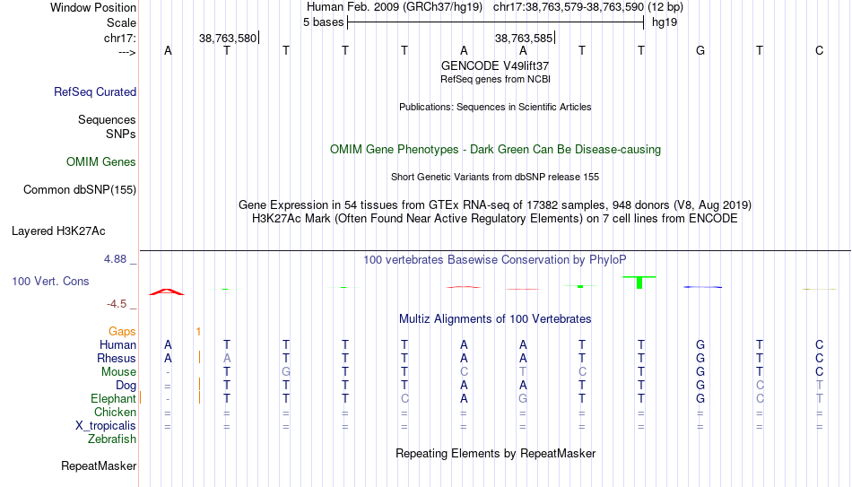Select the 'Elephant' species label
This screenshot has height=487, width=852.
pyautogui.click(x=114, y=399)
